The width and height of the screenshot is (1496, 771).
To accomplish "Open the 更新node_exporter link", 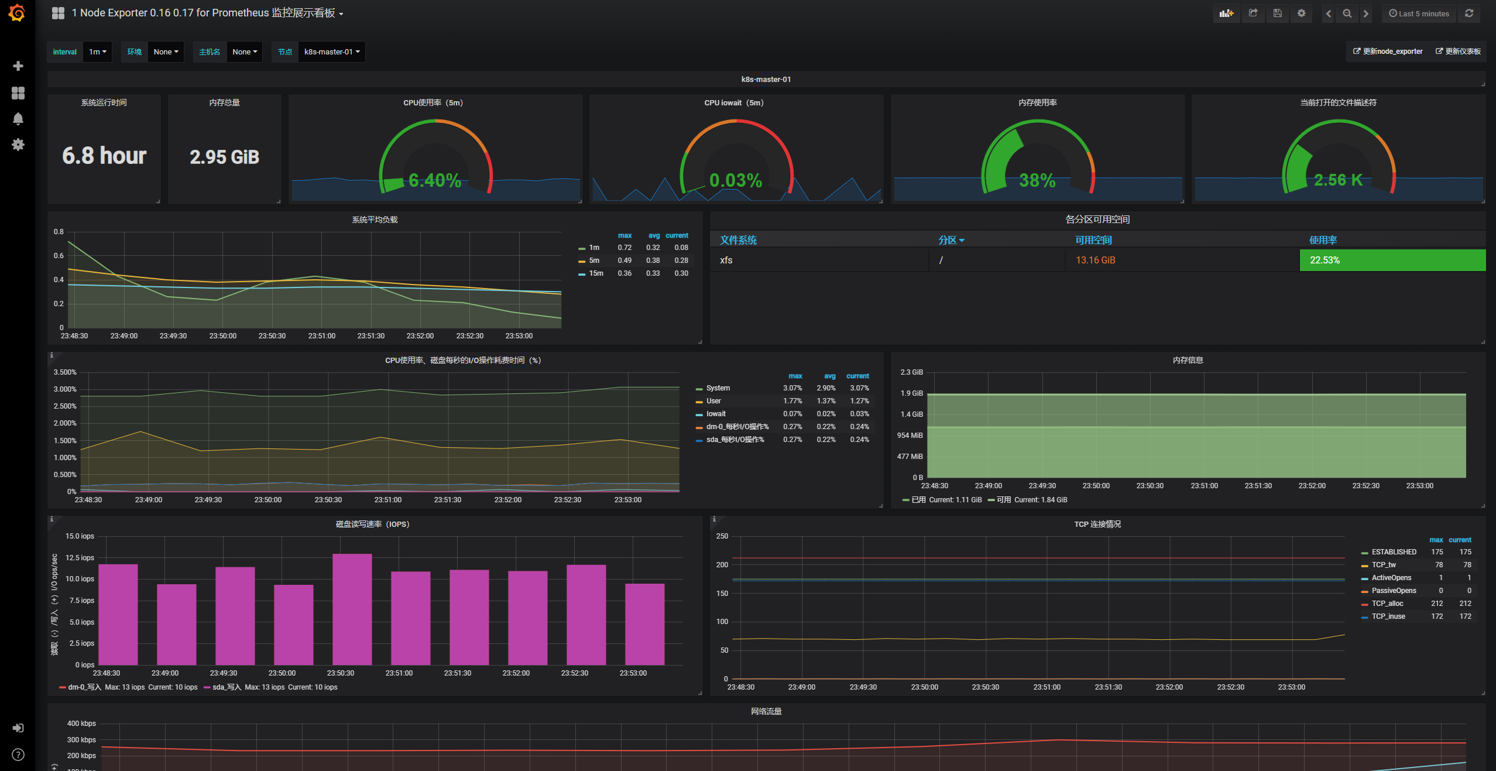I will pos(1388,52).
